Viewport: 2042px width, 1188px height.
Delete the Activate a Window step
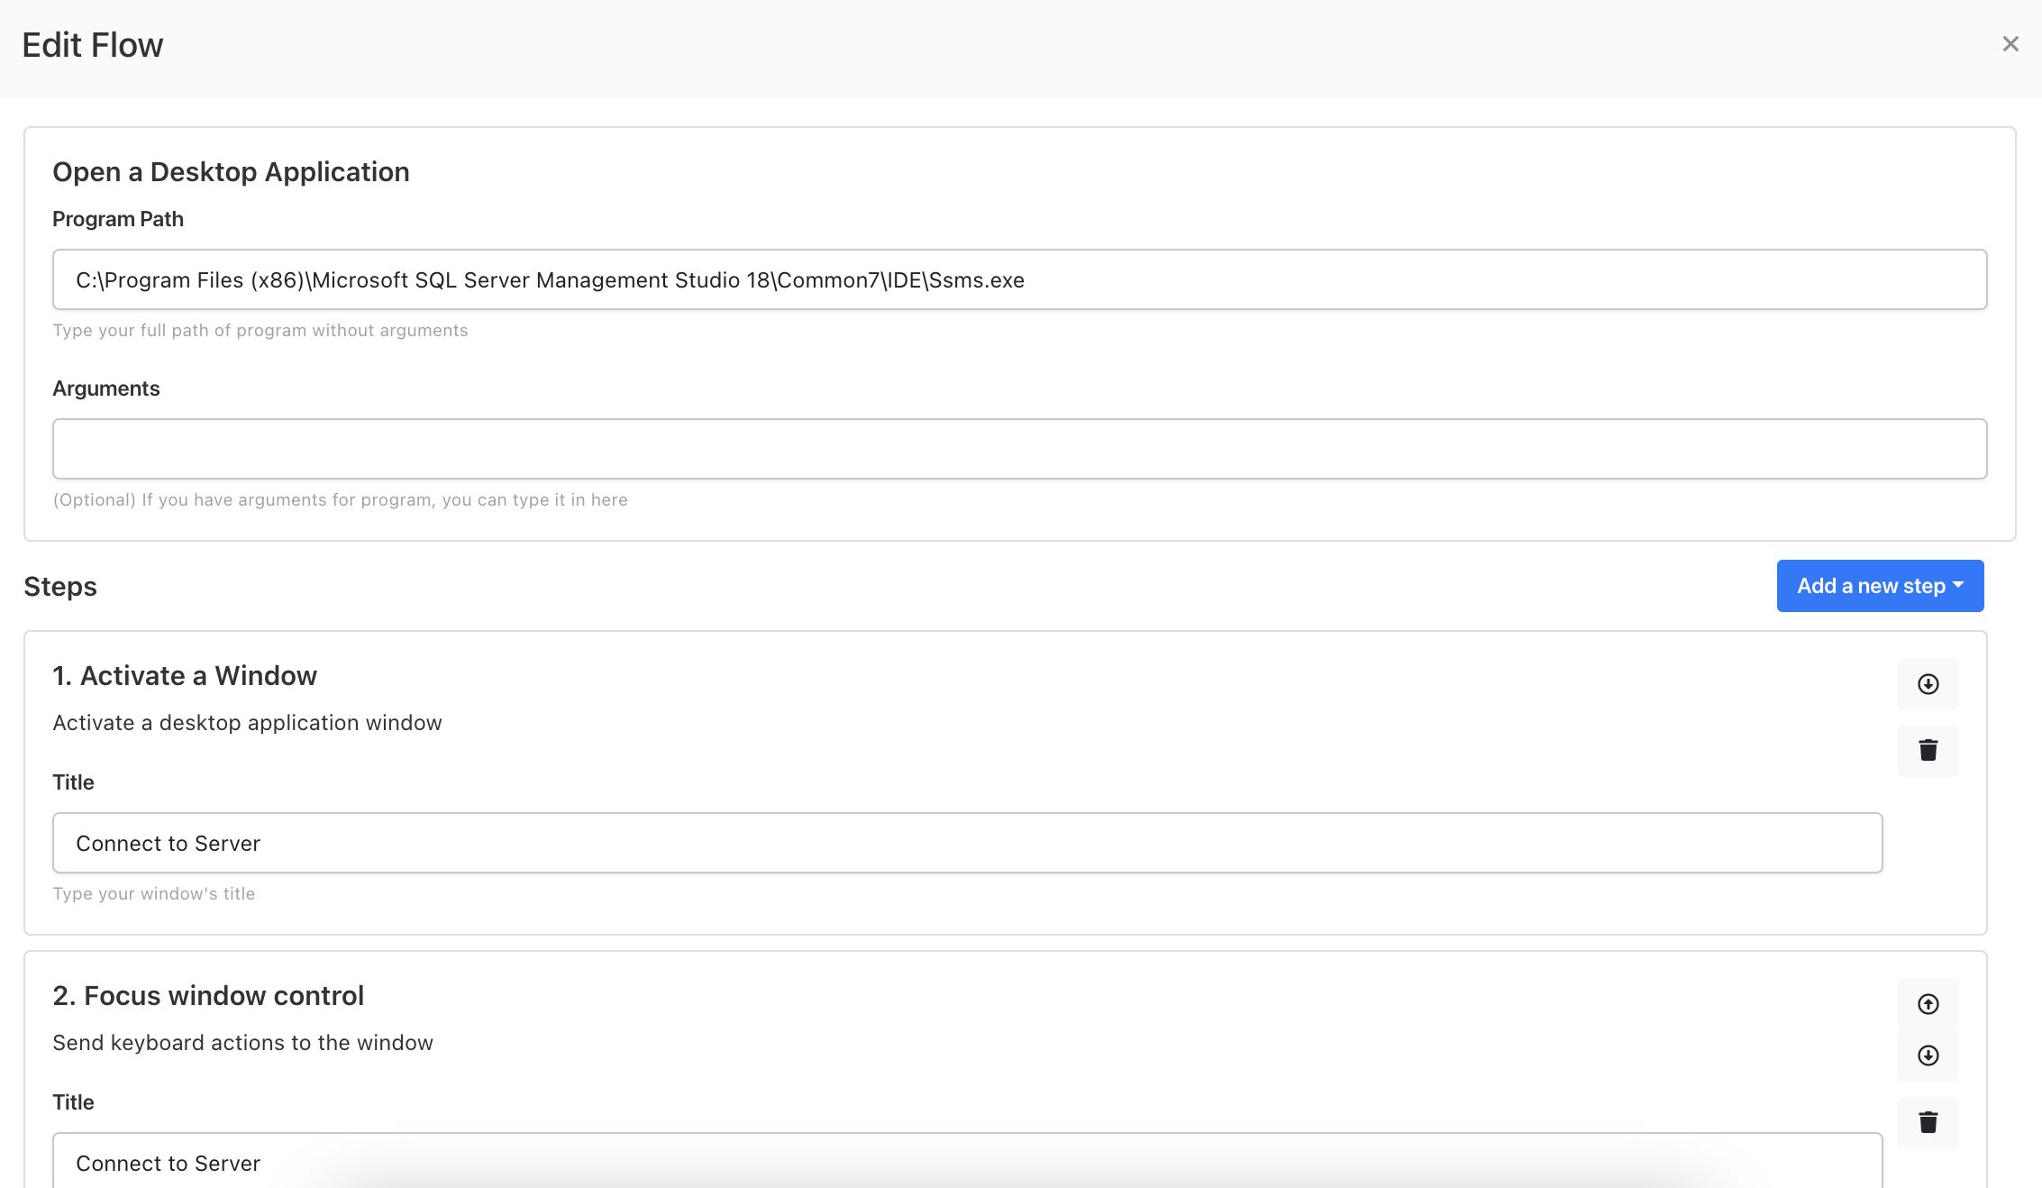(x=1928, y=750)
